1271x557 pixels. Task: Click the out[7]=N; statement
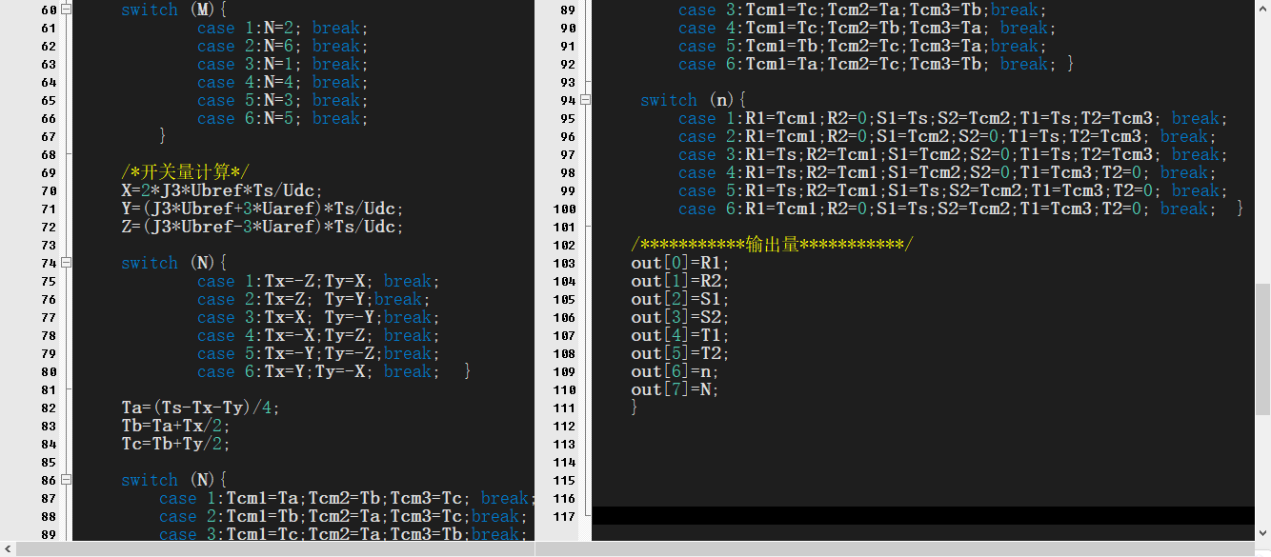tap(675, 389)
